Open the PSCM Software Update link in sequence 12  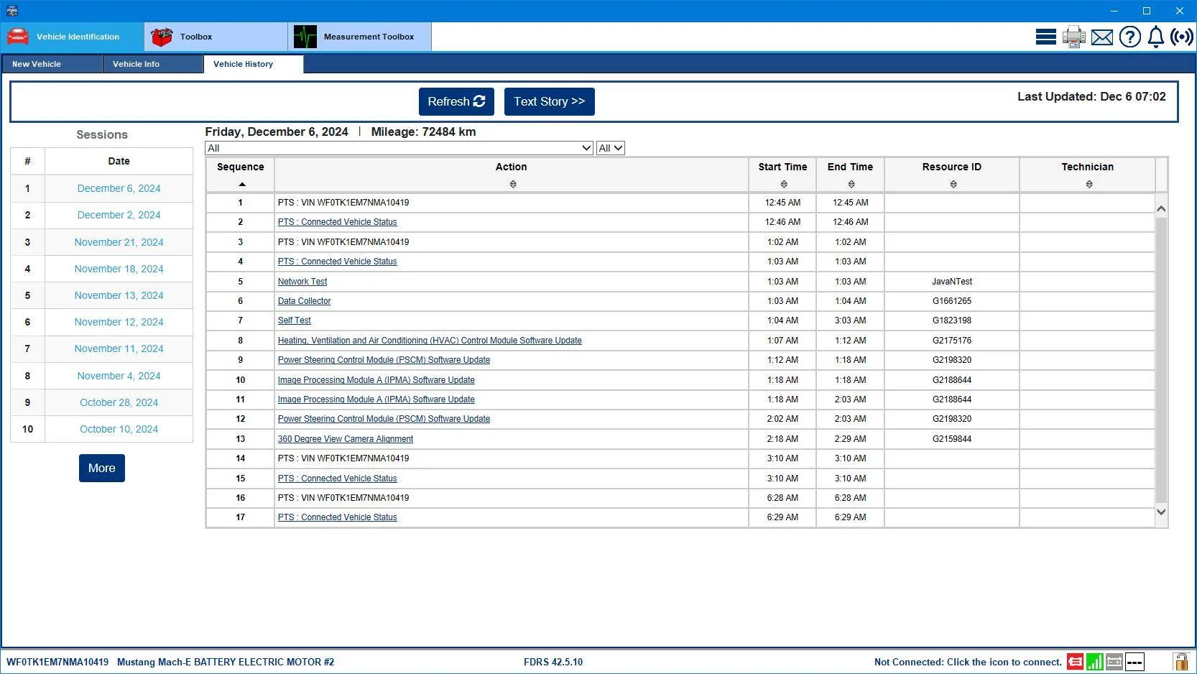click(x=384, y=419)
